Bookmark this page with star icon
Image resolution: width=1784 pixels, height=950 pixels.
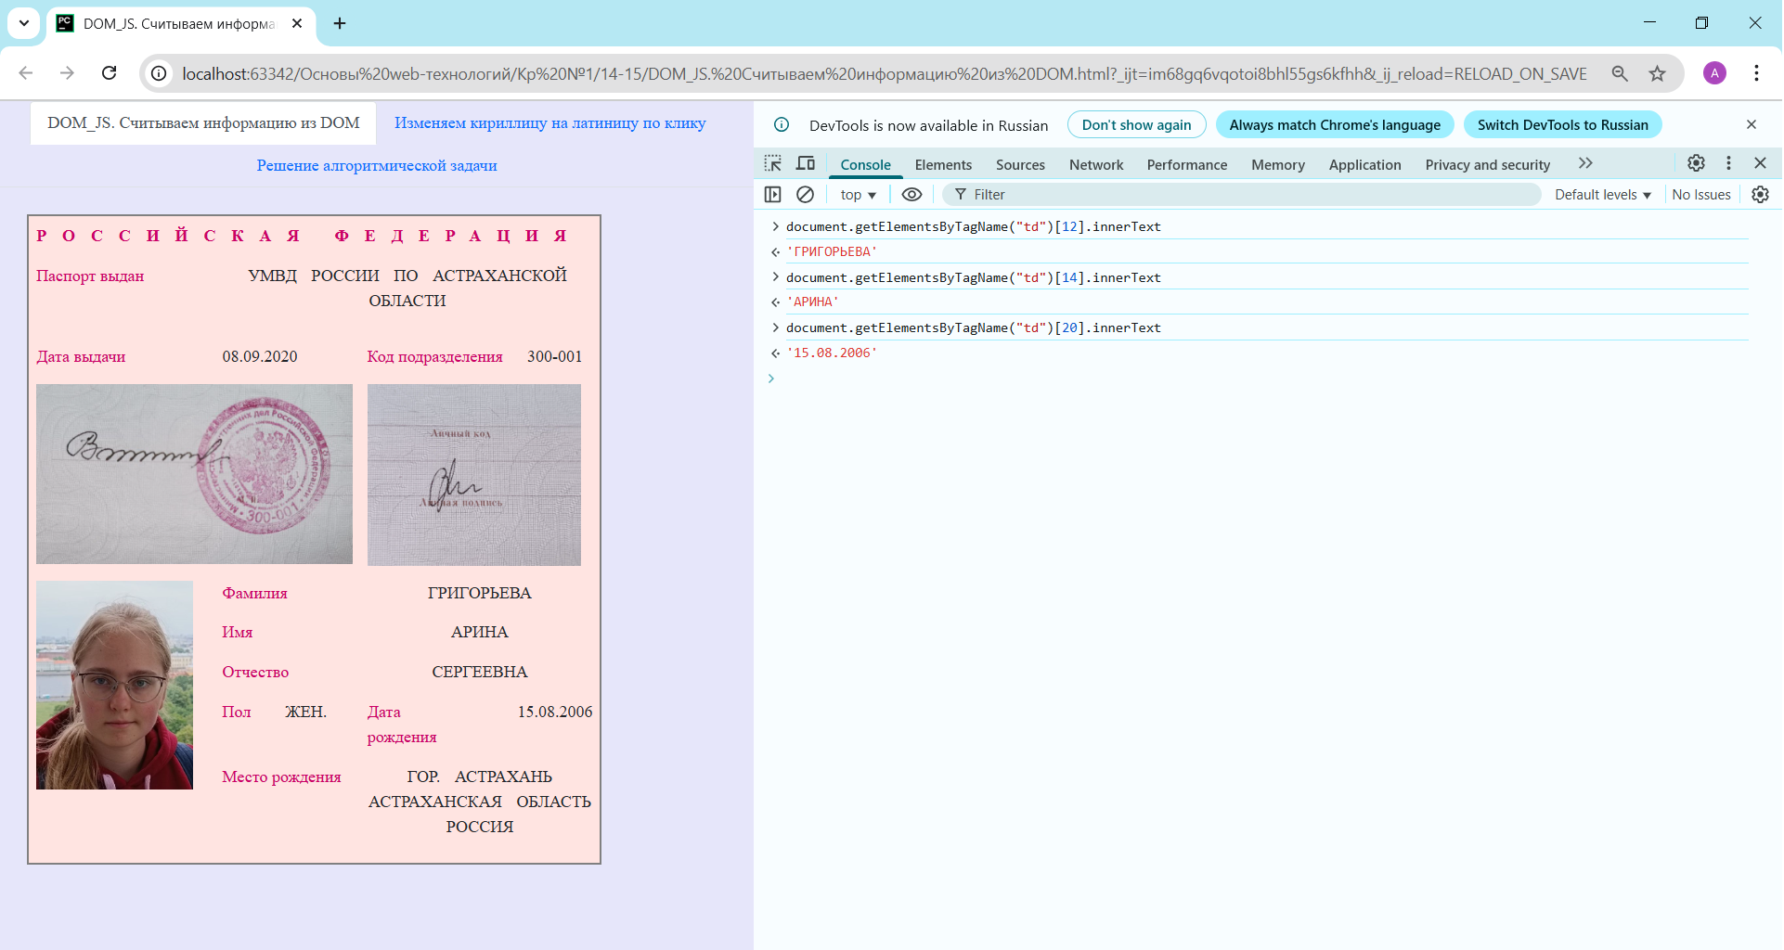tap(1657, 73)
